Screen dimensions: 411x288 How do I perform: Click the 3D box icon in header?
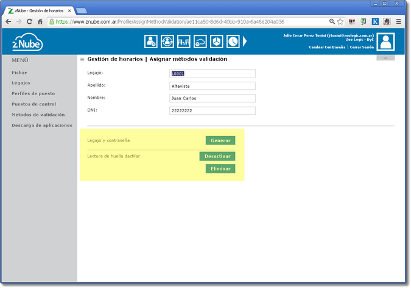[217, 41]
